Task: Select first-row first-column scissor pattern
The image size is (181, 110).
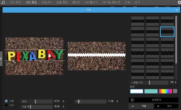Action: tap(138, 21)
